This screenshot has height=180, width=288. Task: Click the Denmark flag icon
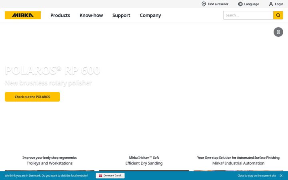click(x=100, y=176)
